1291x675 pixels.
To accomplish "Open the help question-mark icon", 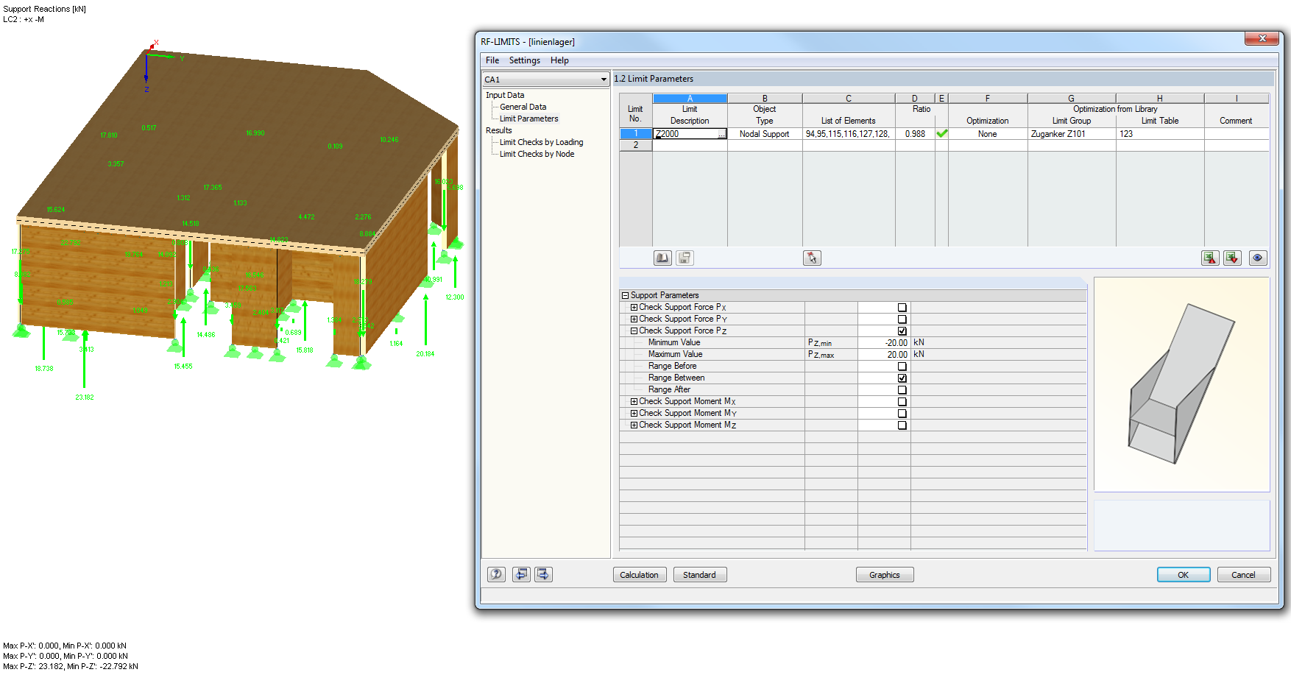I will (497, 574).
